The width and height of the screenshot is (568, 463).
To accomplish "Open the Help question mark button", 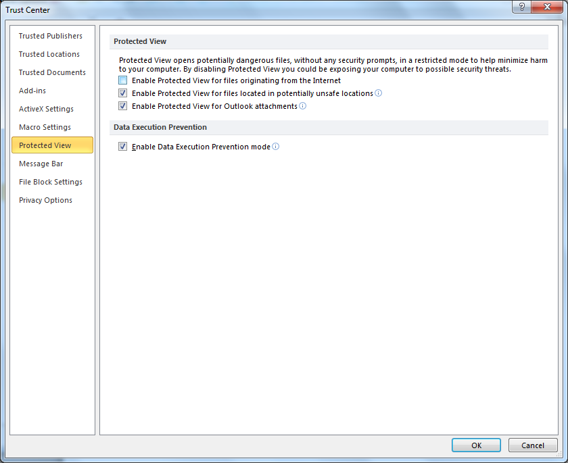I will coord(521,7).
